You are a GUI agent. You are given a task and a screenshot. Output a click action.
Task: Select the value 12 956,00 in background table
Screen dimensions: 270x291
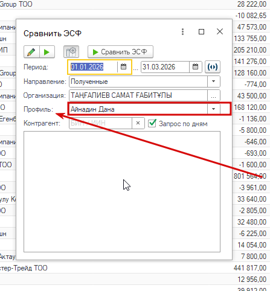click(x=252, y=280)
